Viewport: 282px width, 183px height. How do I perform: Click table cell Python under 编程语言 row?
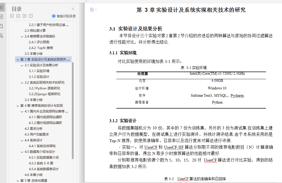coord(217,103)
